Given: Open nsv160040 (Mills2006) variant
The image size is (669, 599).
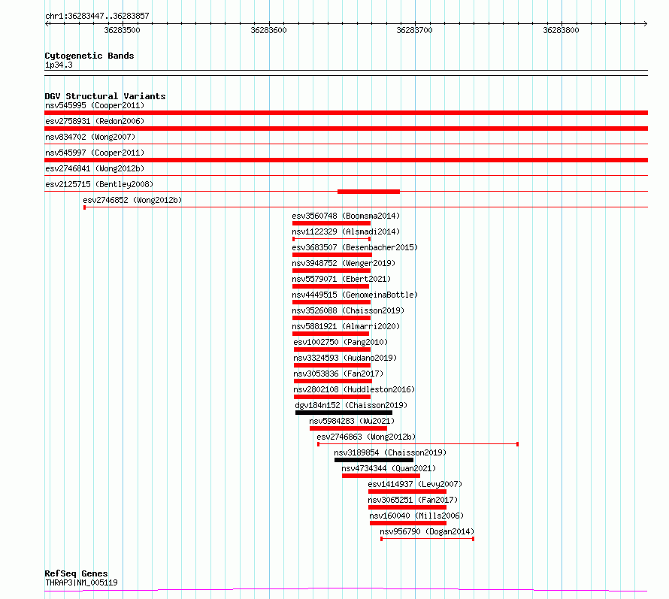Looking at the screenshot, I should pos(416,516).
